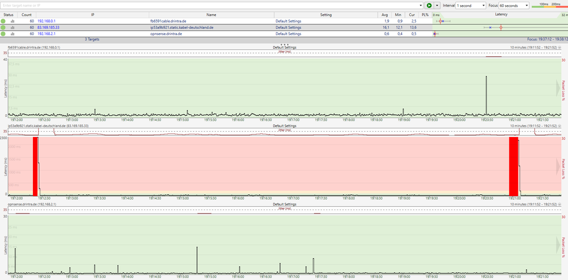Click average value 16,1 in the table
568x280 pixels.
tap(385, 27)
